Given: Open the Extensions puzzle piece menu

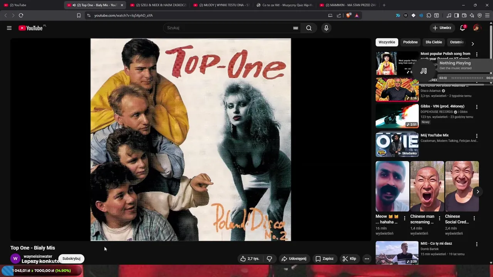Looking at the screenshot, I should click(429, 15).
